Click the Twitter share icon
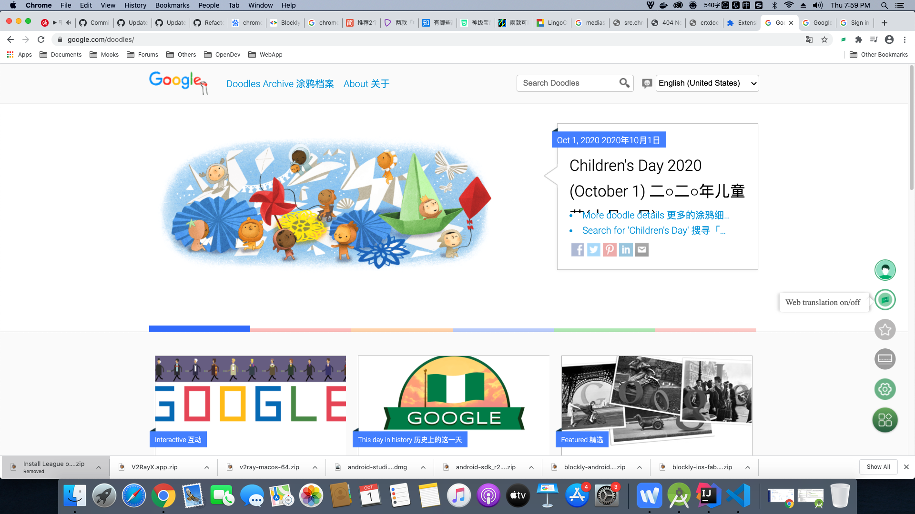Image resolution: width=915 pixels, height=514 pixels. [x=593, y=249]
